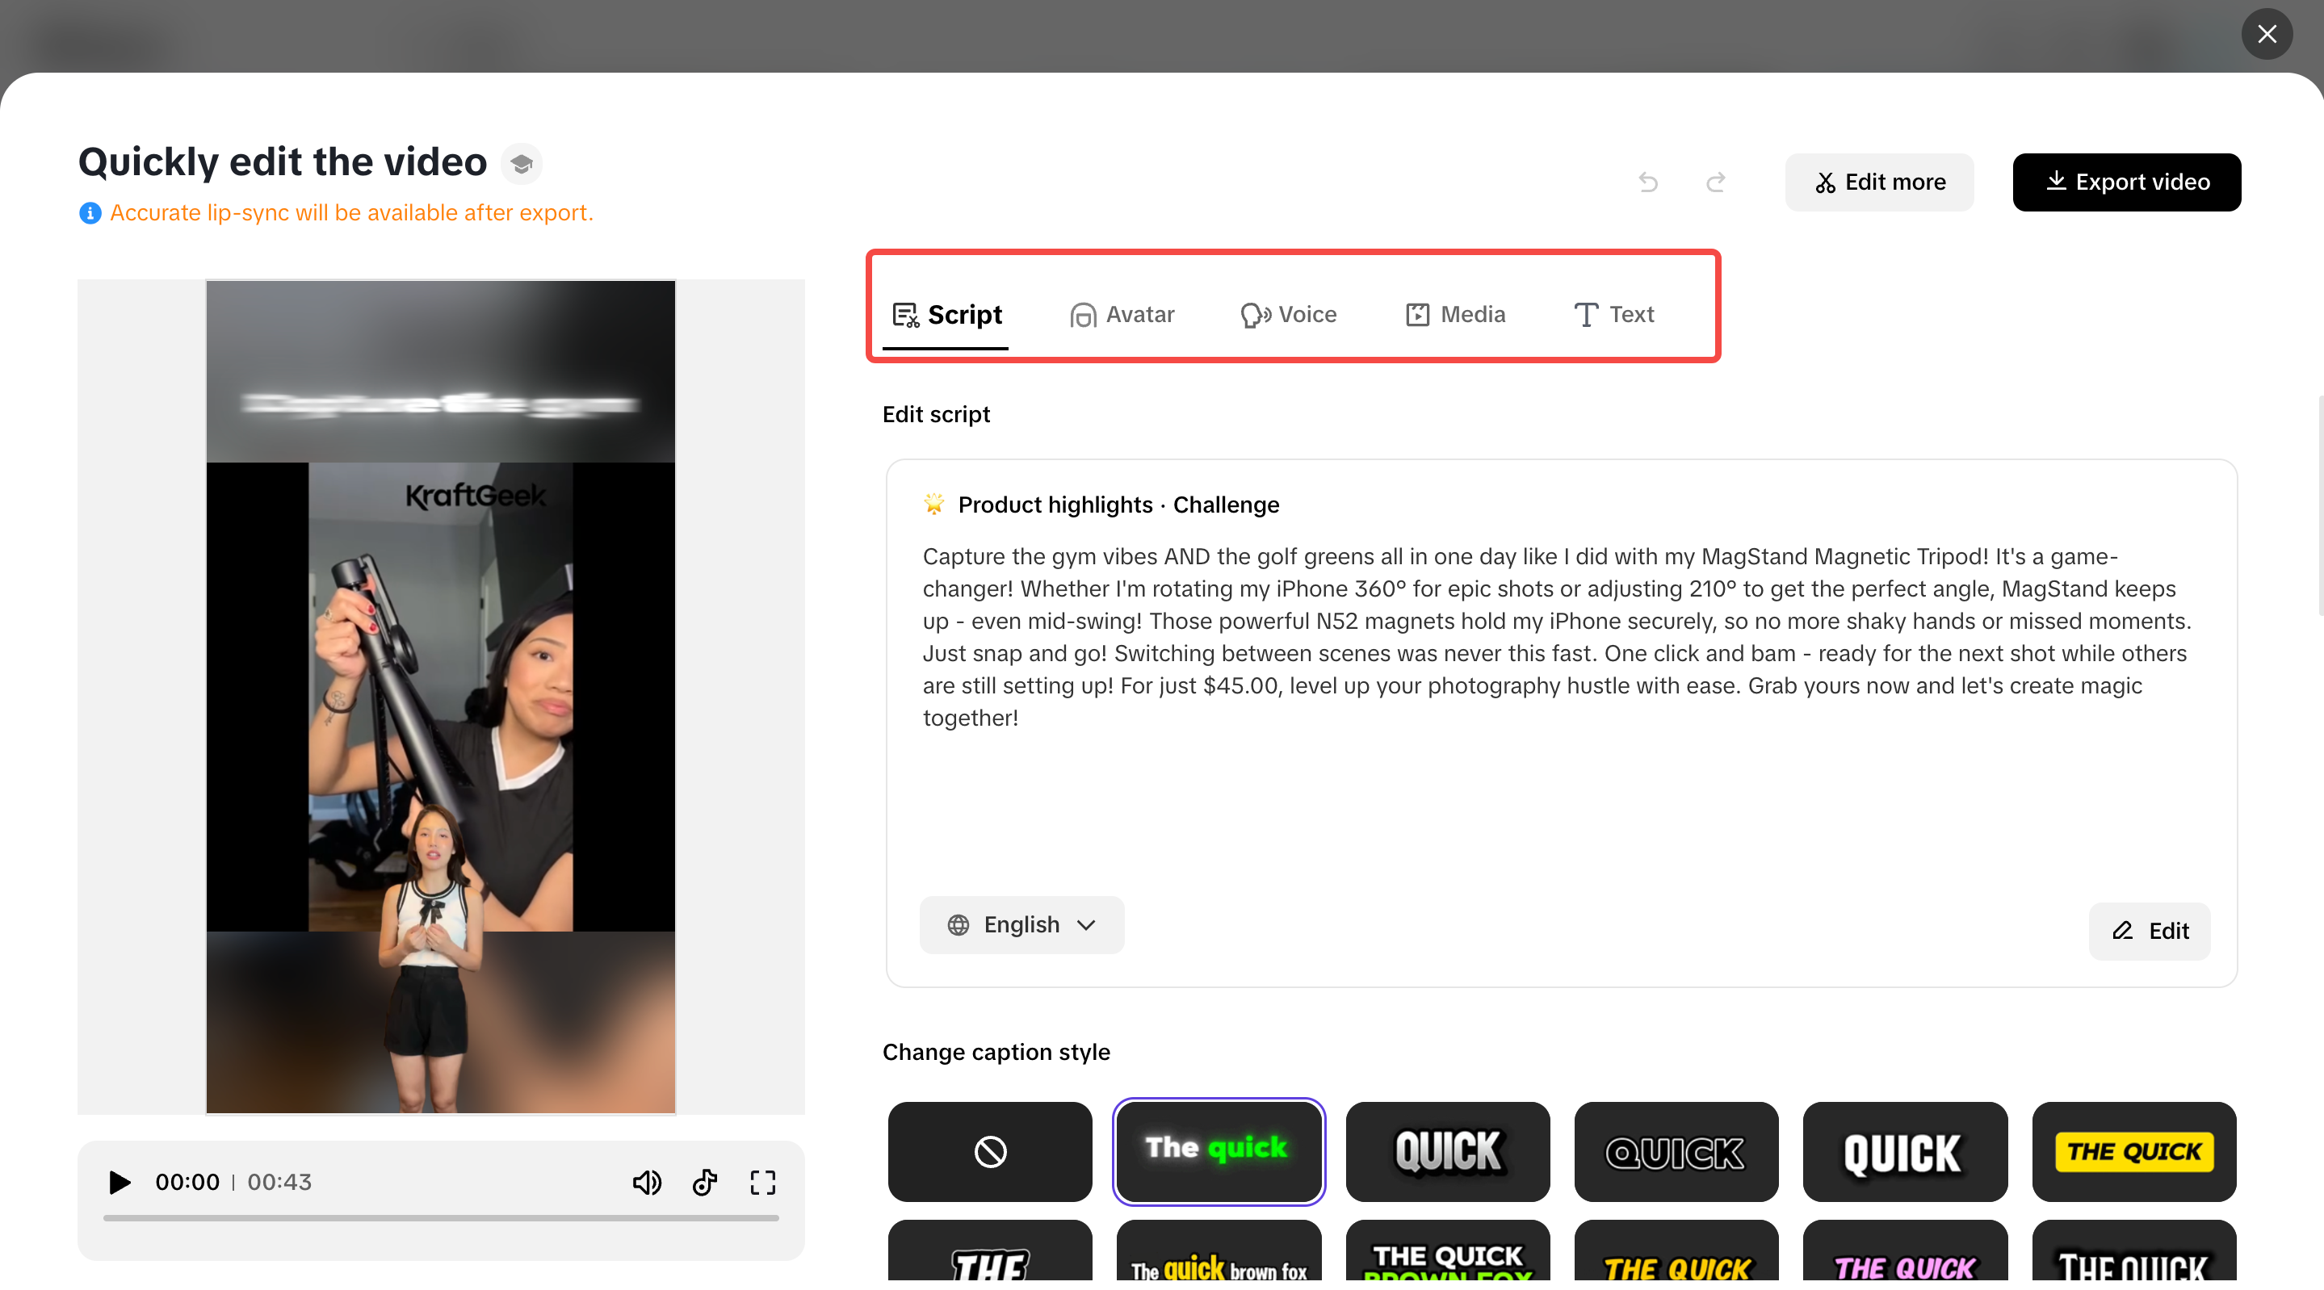Select 'The quick' green caption style
The width and height of the screenshot is (2324, 1290).
[x=1219, y=1151]
